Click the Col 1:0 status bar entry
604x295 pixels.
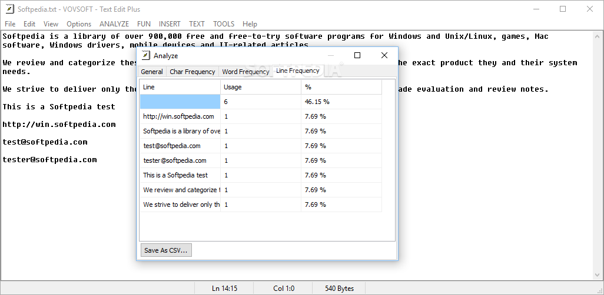click(284, 288)
